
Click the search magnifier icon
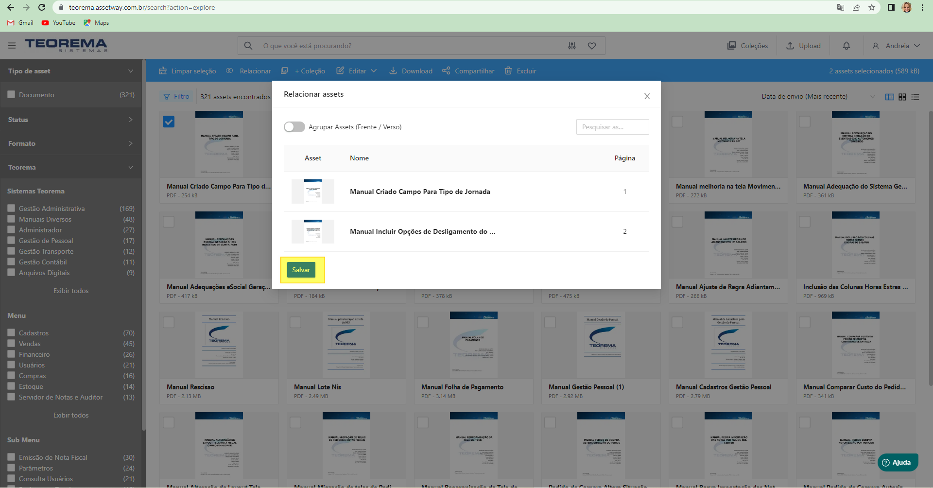coord(248,46)
